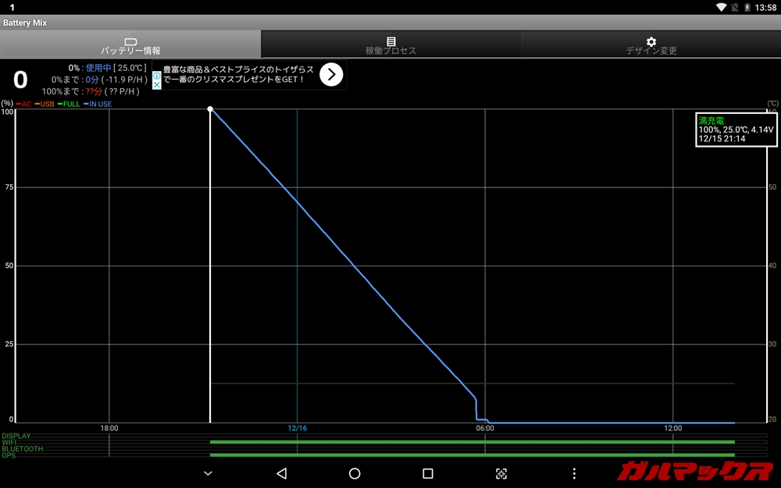Click the Wi-Fi status icon
781x488 pixels.
pos(720,7)
